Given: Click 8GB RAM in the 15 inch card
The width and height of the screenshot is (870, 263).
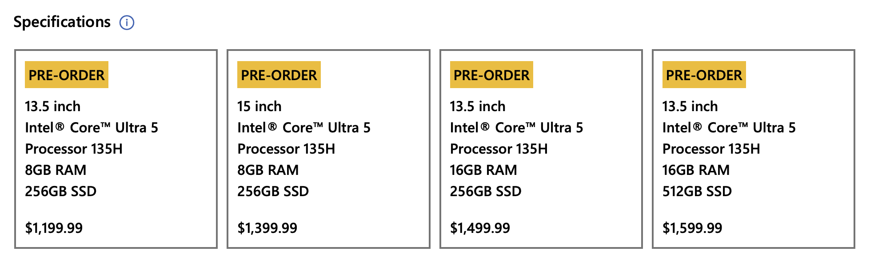Looking at the screenshot, I should [268, 170].
